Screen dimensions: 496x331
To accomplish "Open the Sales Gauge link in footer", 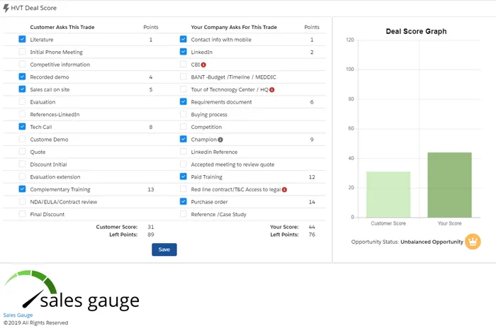I will (x=18, y=315).
